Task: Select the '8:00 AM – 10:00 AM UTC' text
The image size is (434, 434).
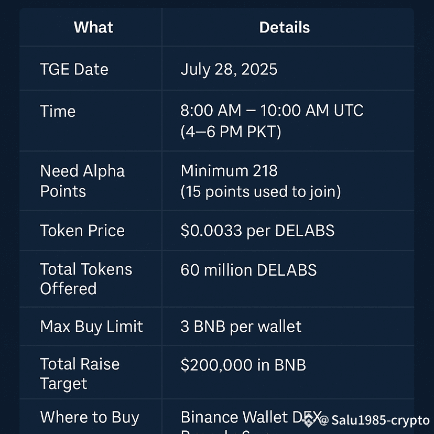Action: 272,111
